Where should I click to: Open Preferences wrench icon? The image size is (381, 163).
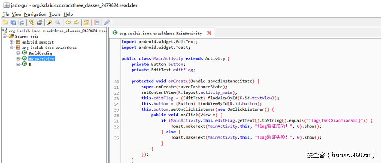coord(107,23)
